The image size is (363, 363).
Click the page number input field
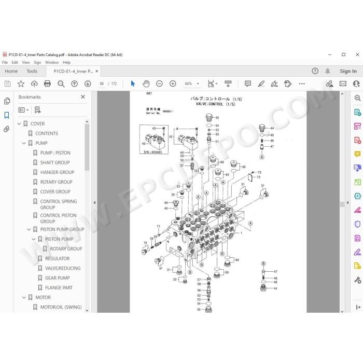[x=102, y=83]
